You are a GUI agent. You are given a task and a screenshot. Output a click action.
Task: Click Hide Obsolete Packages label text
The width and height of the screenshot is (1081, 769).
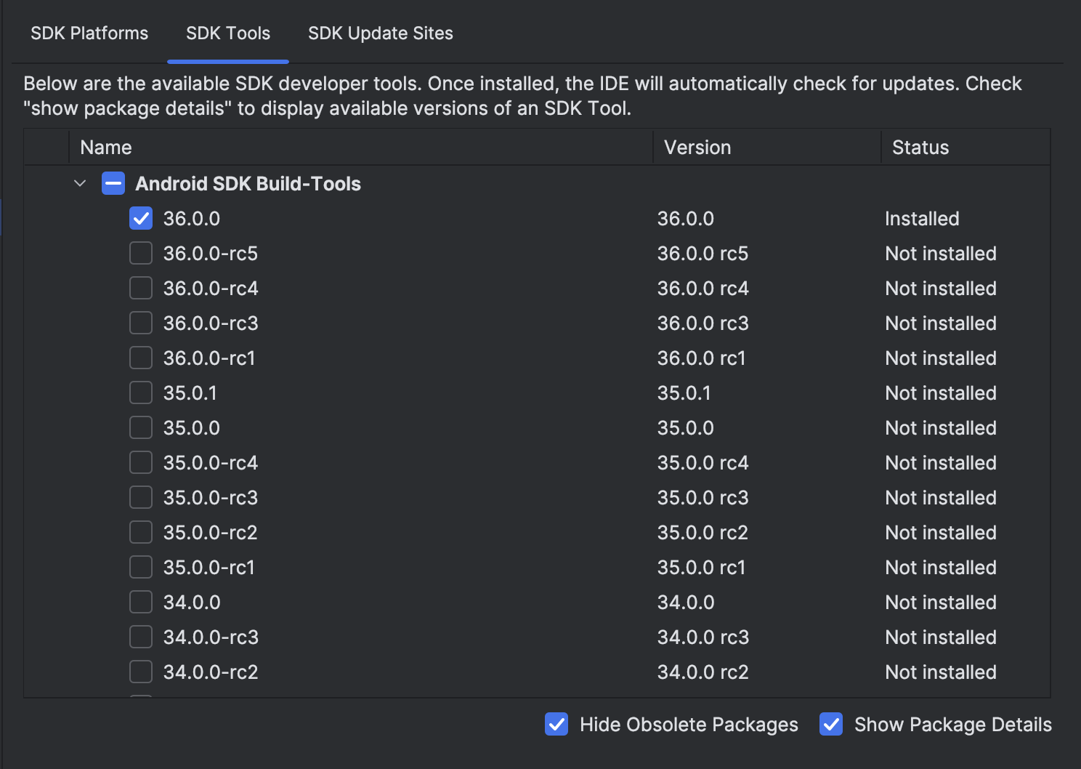pos(689,724)
